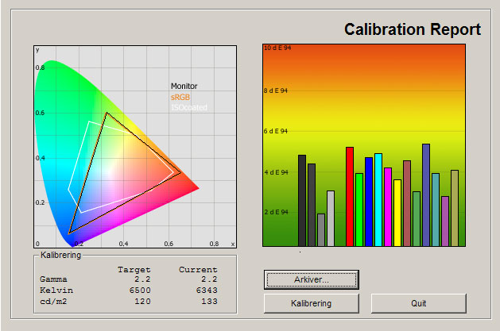This screenshot has height=331, width=500.
Task: Click the magenta bar in chart
Action: pos(388,206)
